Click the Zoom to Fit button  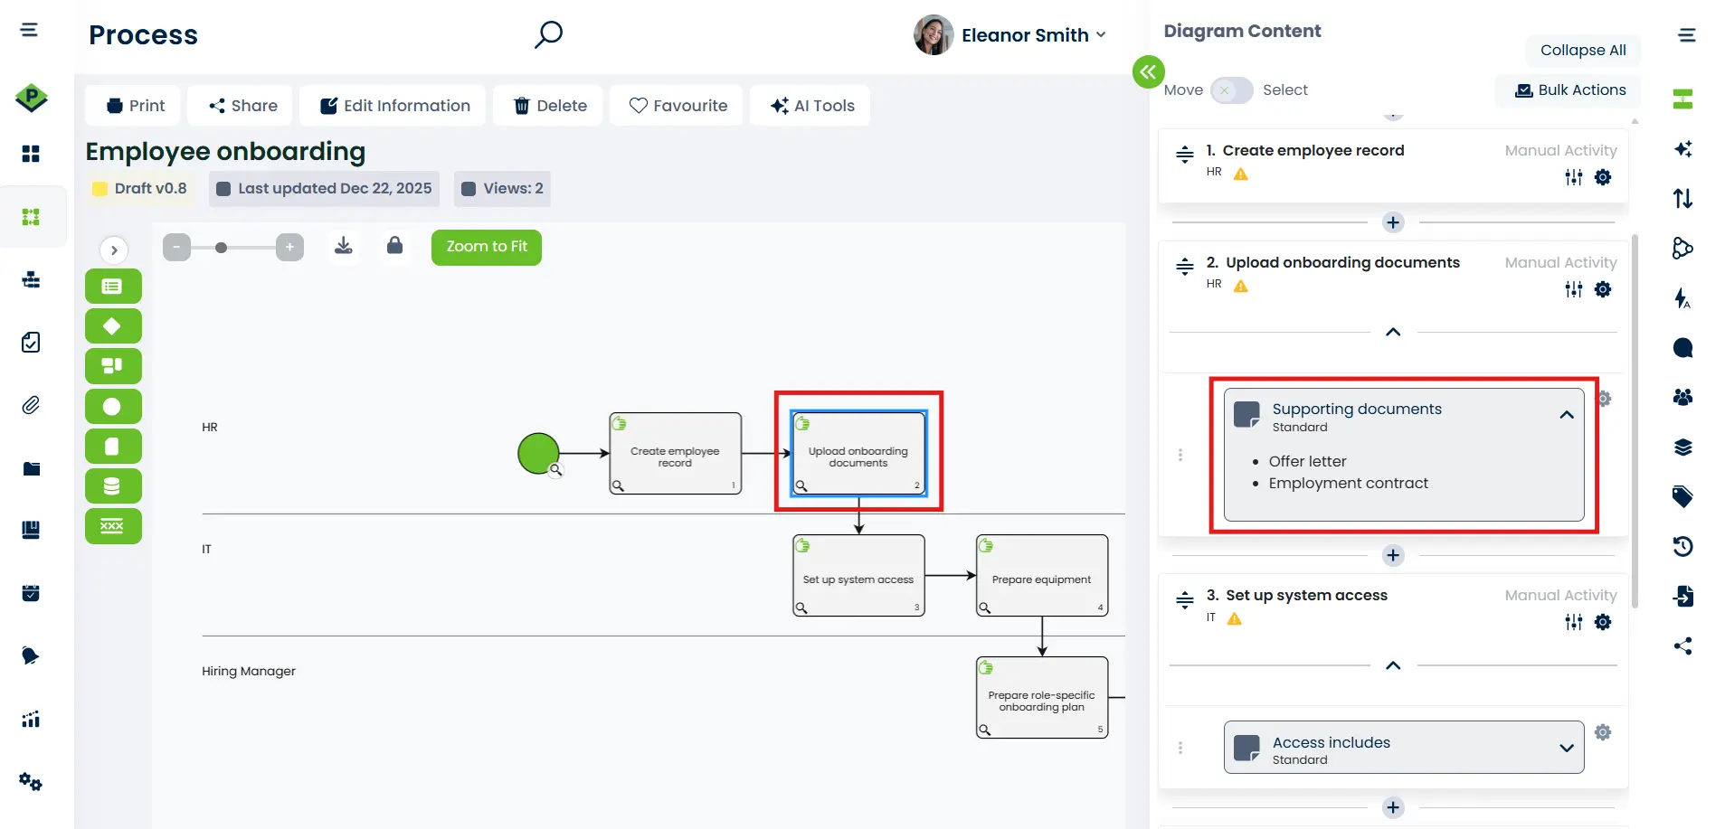coord(486,246)
